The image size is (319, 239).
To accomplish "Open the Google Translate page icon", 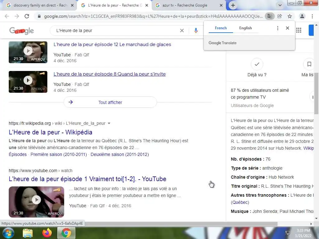I will 269,16.
